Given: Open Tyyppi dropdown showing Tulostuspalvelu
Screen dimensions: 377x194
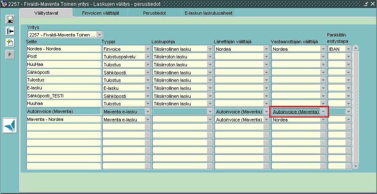Looking at the screenshot, I should click(x=148, y=57).
